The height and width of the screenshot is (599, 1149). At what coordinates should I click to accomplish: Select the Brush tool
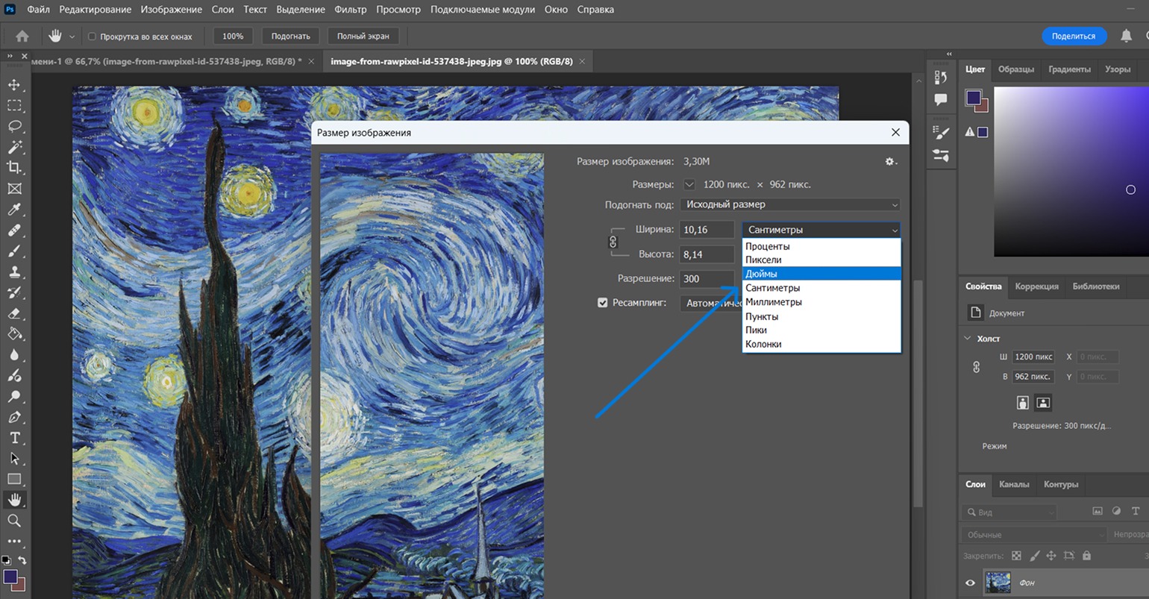pos(14,251)
